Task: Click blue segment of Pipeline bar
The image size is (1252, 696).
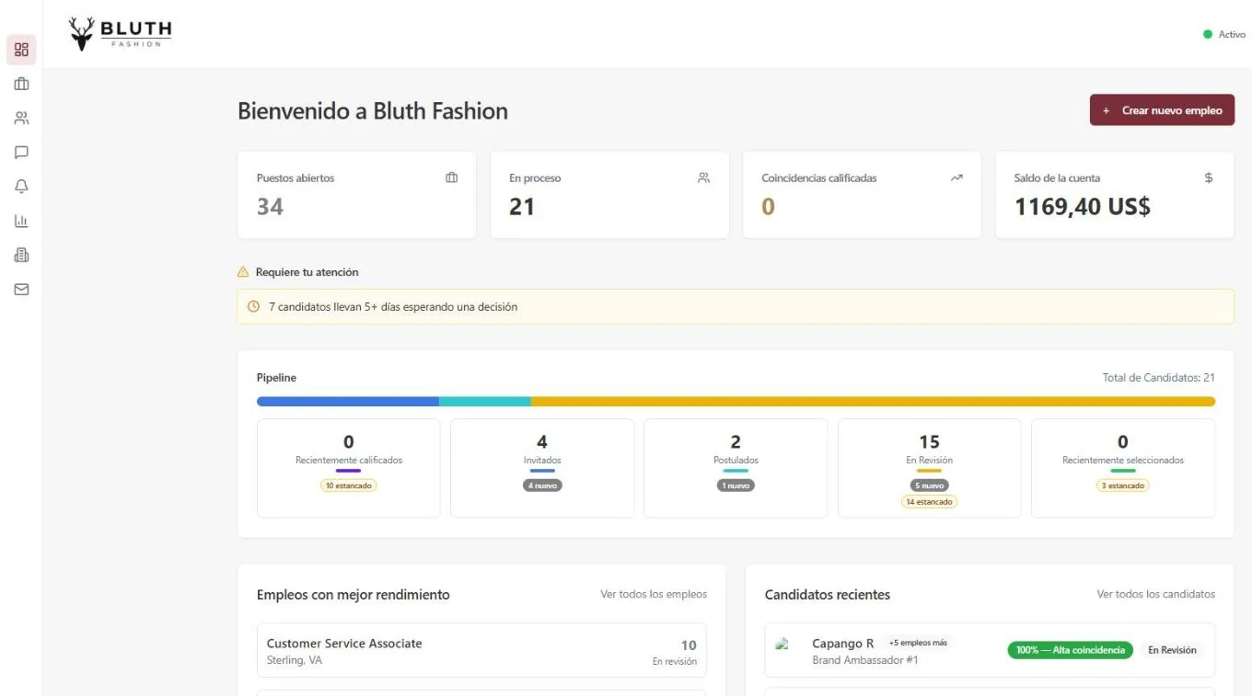Action: [348, 402]
